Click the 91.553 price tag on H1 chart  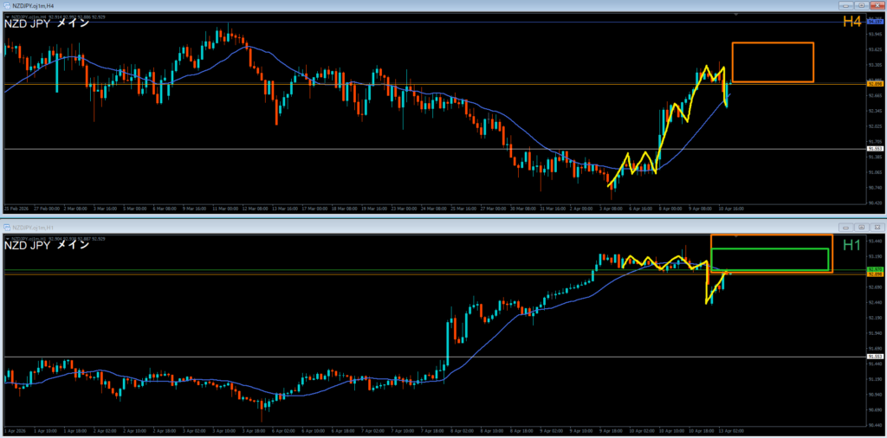(x=874, y=357)
